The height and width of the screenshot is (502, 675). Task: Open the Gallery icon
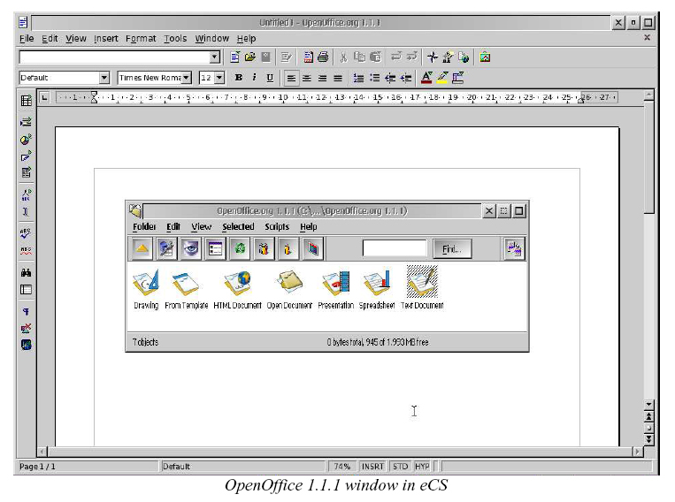(x=485, y=57)
